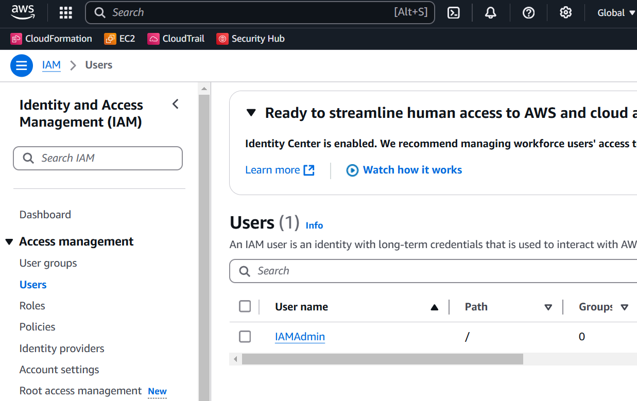
Task: Click the sort arrow on User name column
Action: [435, 307]
